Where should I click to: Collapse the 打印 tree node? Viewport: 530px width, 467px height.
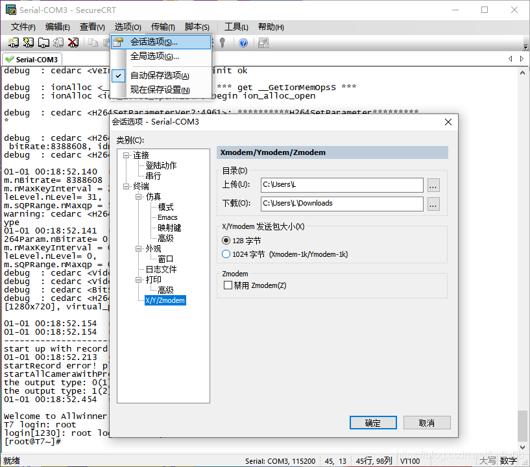139,280
